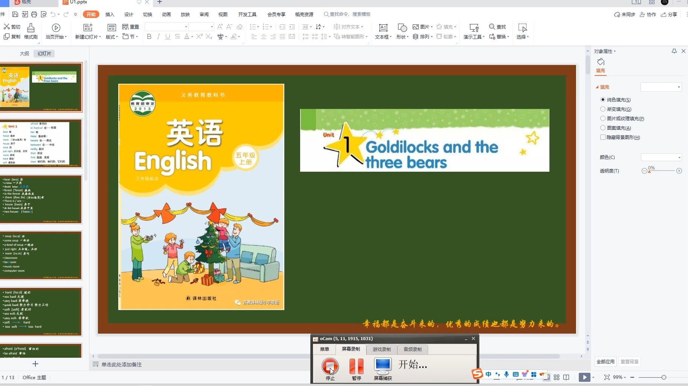
Task: Open the zoom percentage 99% dropdown
Action: (619, 377)
